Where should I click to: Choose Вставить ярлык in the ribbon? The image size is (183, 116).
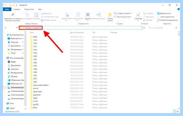pyautogui.click(x=49, y=20)
